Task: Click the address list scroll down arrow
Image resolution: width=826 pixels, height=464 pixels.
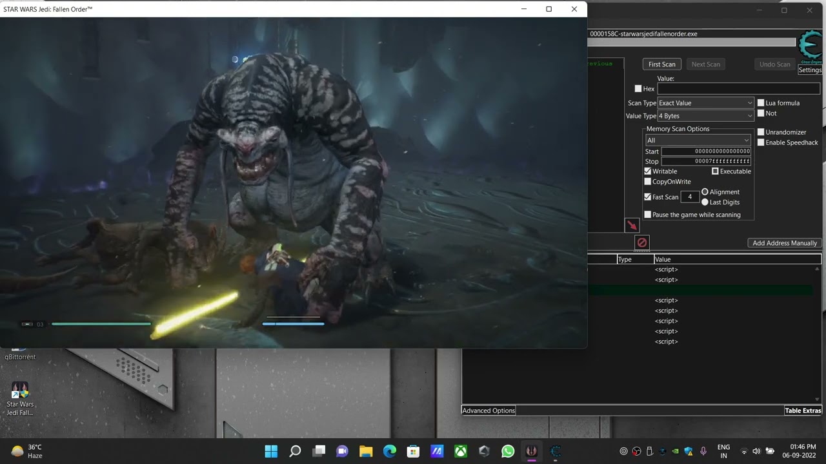Action: (x=818, y=400)
